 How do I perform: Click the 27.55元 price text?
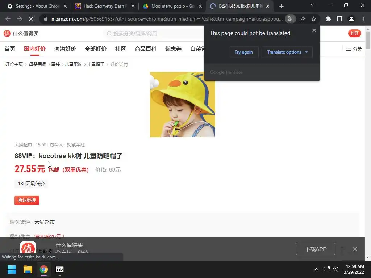coord(30,169)
